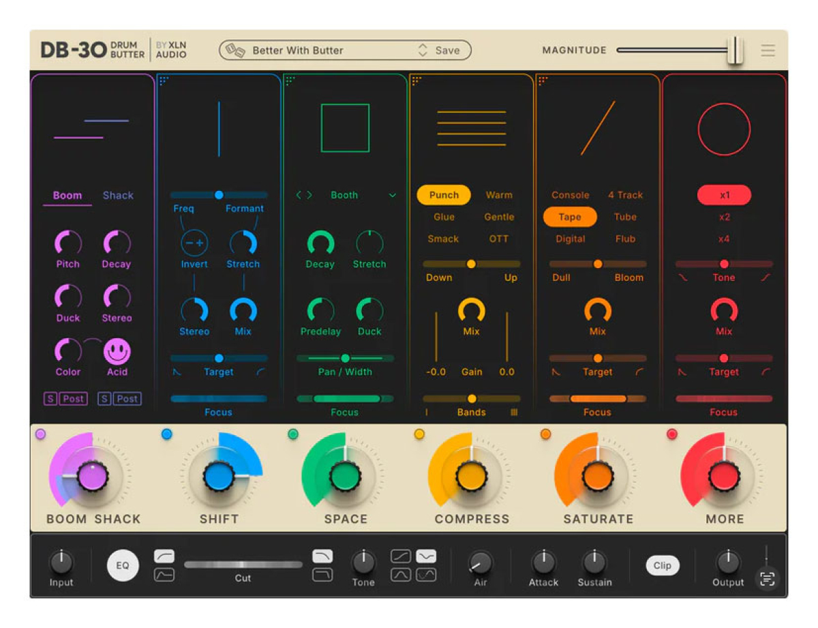Viewport: 818px width, 628px height.
Task: Click the Air knob in bottom bar
Action: (481, 563)
